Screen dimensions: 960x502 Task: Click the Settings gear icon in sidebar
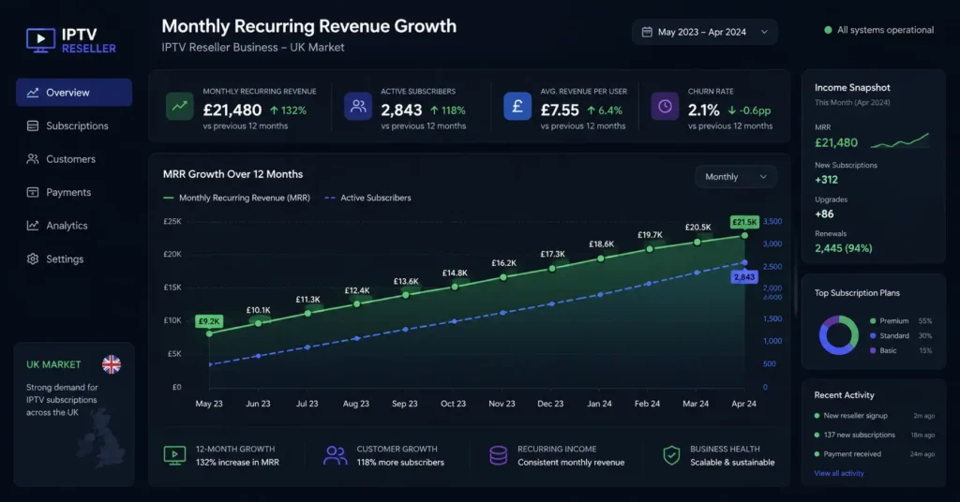pyautogui.click(x=33, y=258)
